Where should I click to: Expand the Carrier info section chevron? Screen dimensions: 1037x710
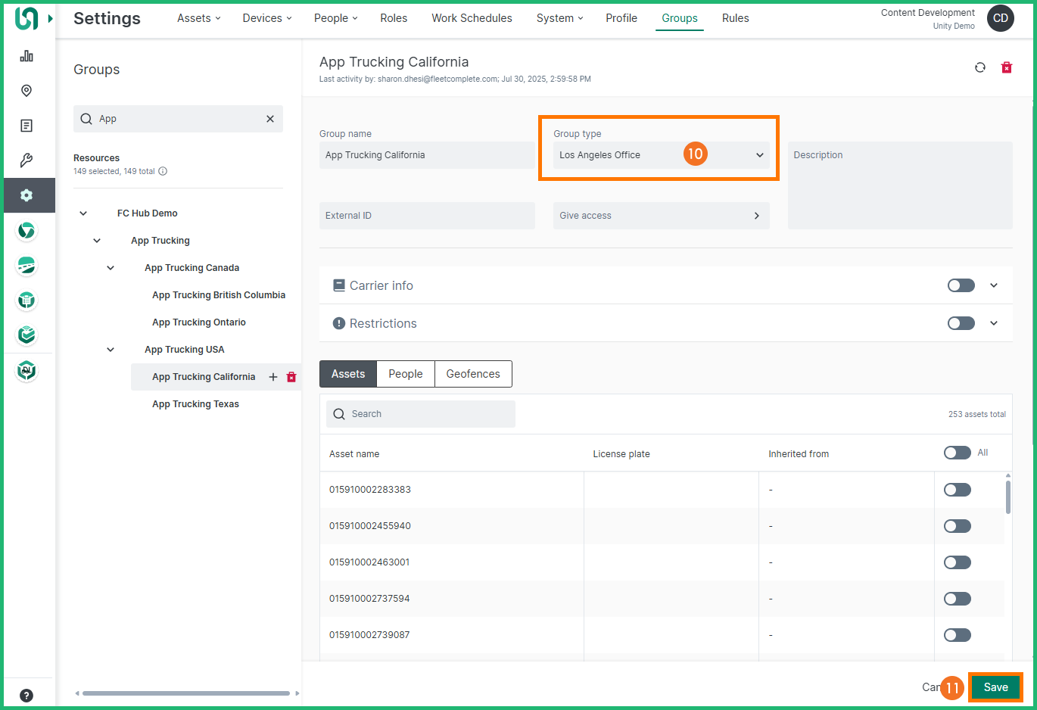(994, 285)
